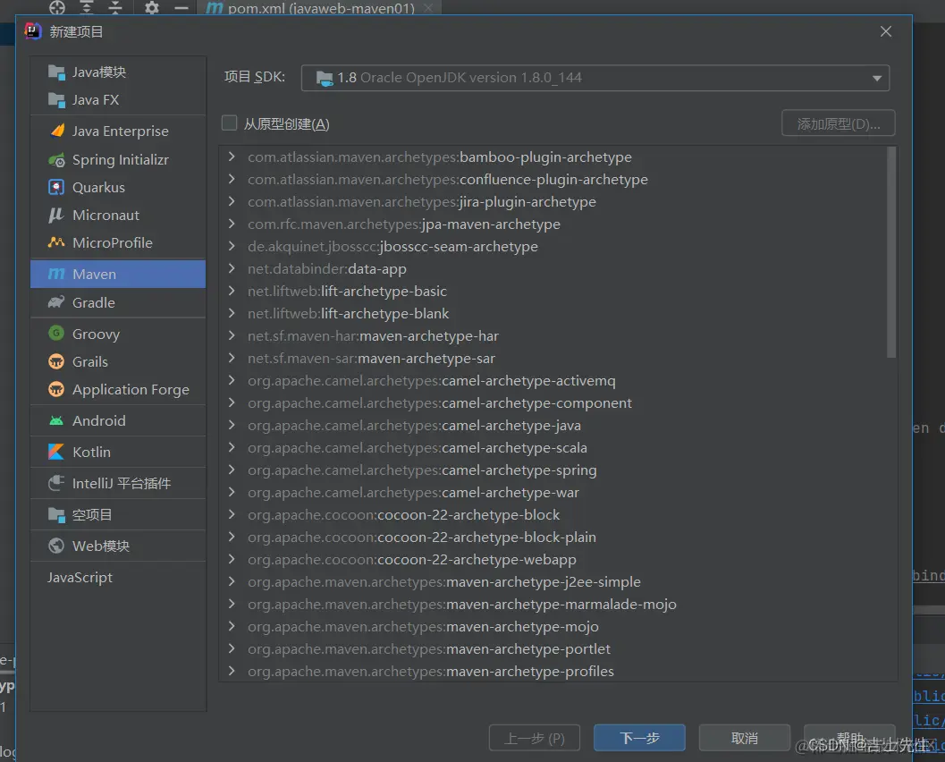Select the Grails icon
Viewport: 945px width, 762px height.
tap(56, 361)
